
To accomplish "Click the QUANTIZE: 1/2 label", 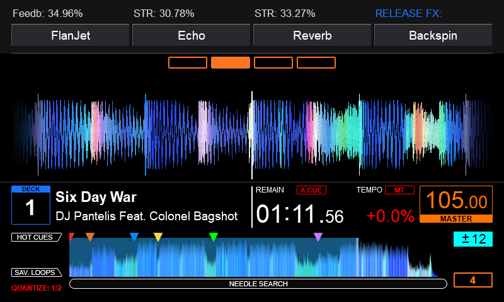I will tap(37, 288).
